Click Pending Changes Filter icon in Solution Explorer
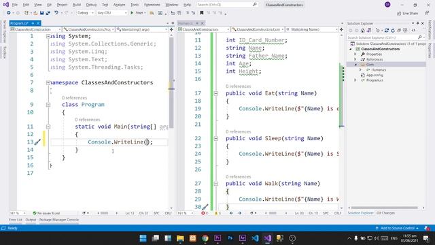 378,30
